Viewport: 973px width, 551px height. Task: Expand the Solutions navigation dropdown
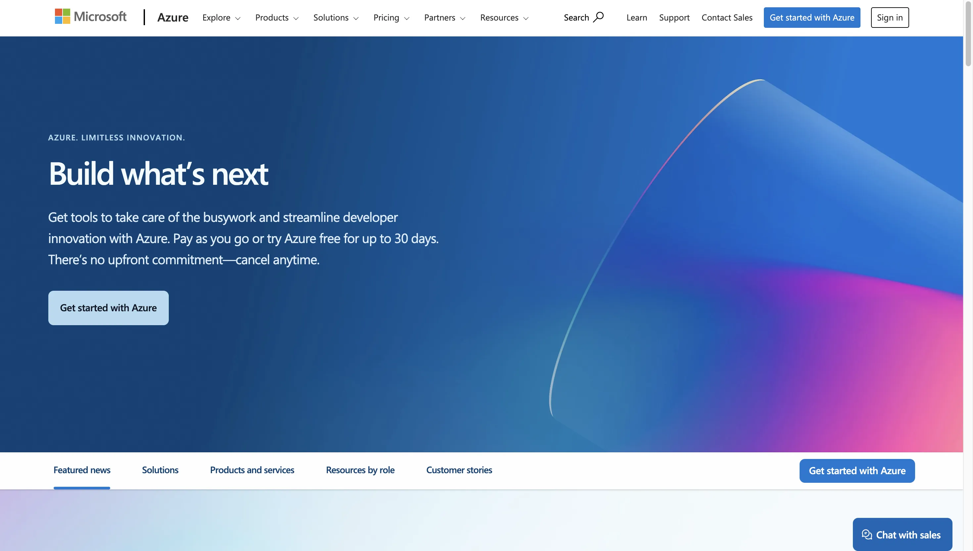(336, 18)
